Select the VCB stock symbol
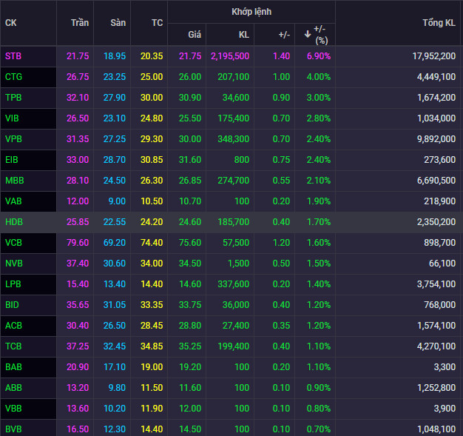This screenshot has height=436, width=463. [x=13, y=242]
